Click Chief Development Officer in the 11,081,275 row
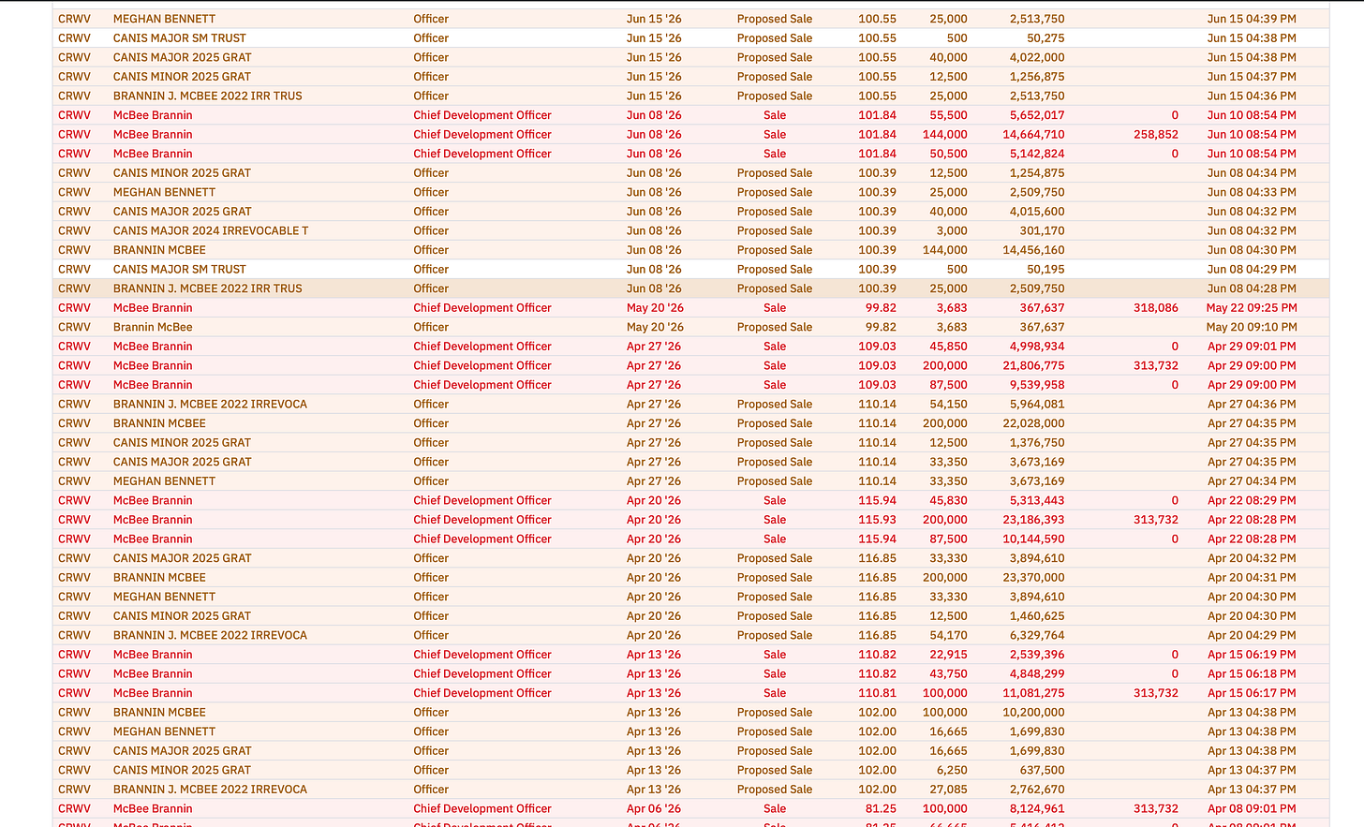This screenshot has height=827, width=1364. tap(482, 693)
